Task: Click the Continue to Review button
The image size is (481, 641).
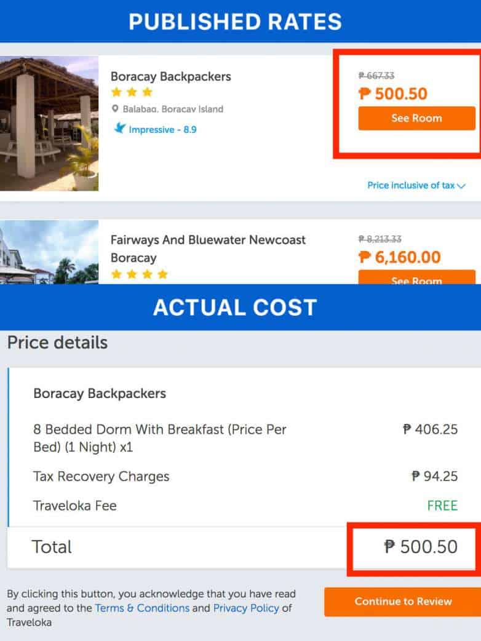Action: pos(403,602)
